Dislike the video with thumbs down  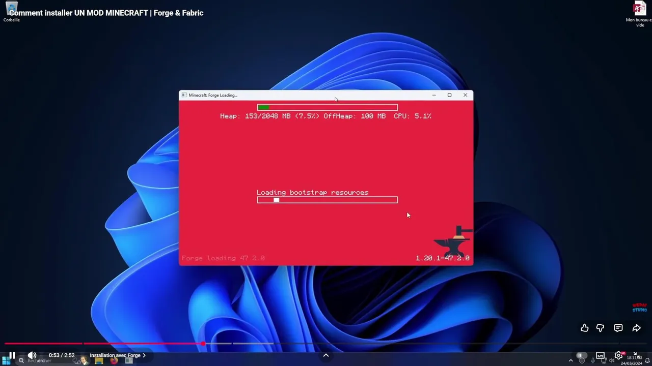click(600, 328)
